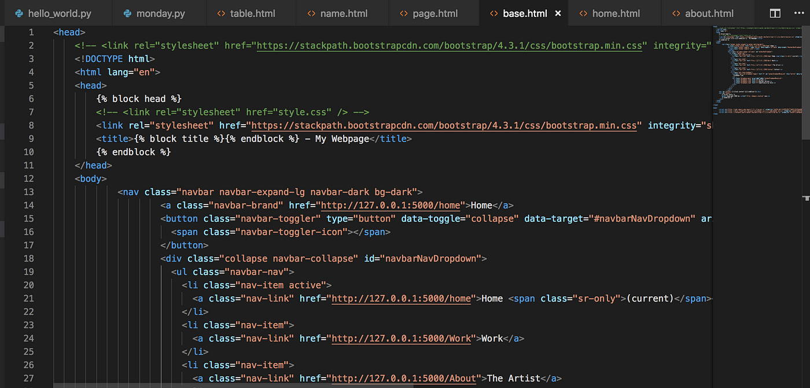The height and width of the screenshot is (388, 810).
Task: Follow the nav-link home URL on line 21
Action: tap(402, 299)
